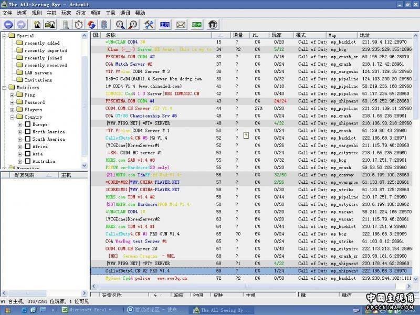
Task: Click address 219.238.244.102 in last row
Action: [386, 278]
